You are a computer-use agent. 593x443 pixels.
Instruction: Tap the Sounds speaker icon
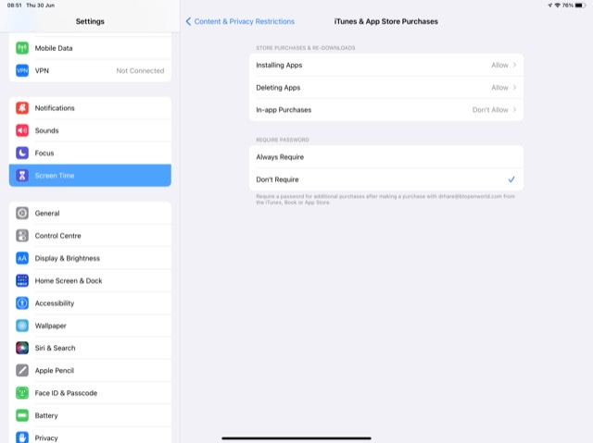click(22, 130)
